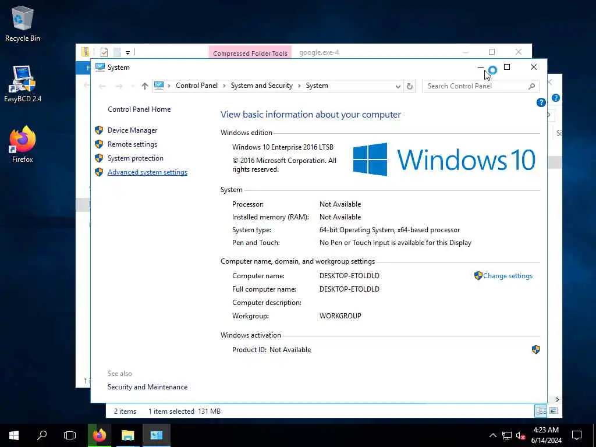Open help in the System window
The width and height of the screenshot is (596, 447).
(x=541, y=102)
